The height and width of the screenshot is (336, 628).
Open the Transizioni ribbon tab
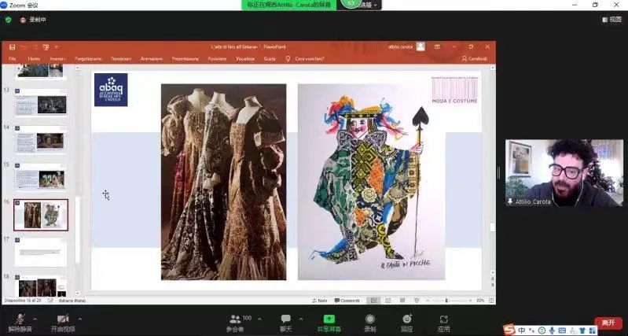tap(121, 59)
